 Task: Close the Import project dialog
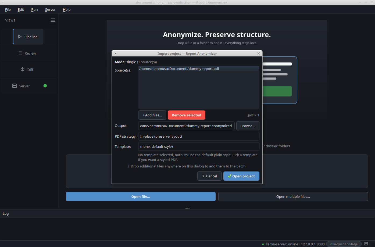(x=259, y=53)
